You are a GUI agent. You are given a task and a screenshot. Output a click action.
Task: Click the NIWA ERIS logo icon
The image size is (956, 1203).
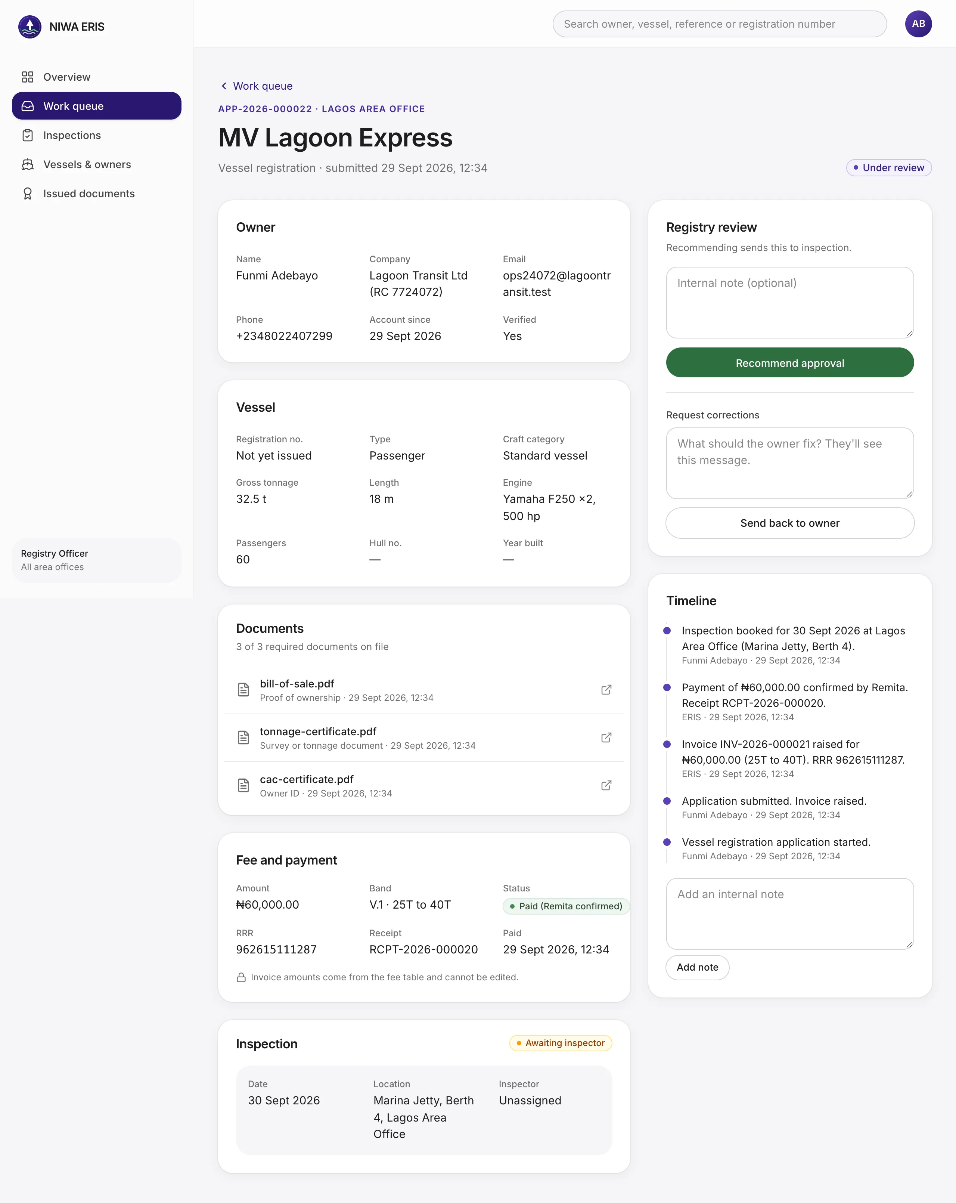pos(30,26)
